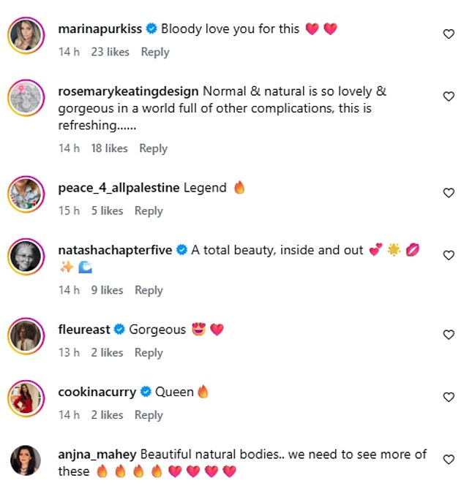Reply to fleureast's Gorgeous comment
Image resolution: width=464 pixels, height=486 pixels.
(x=149, y=352)
